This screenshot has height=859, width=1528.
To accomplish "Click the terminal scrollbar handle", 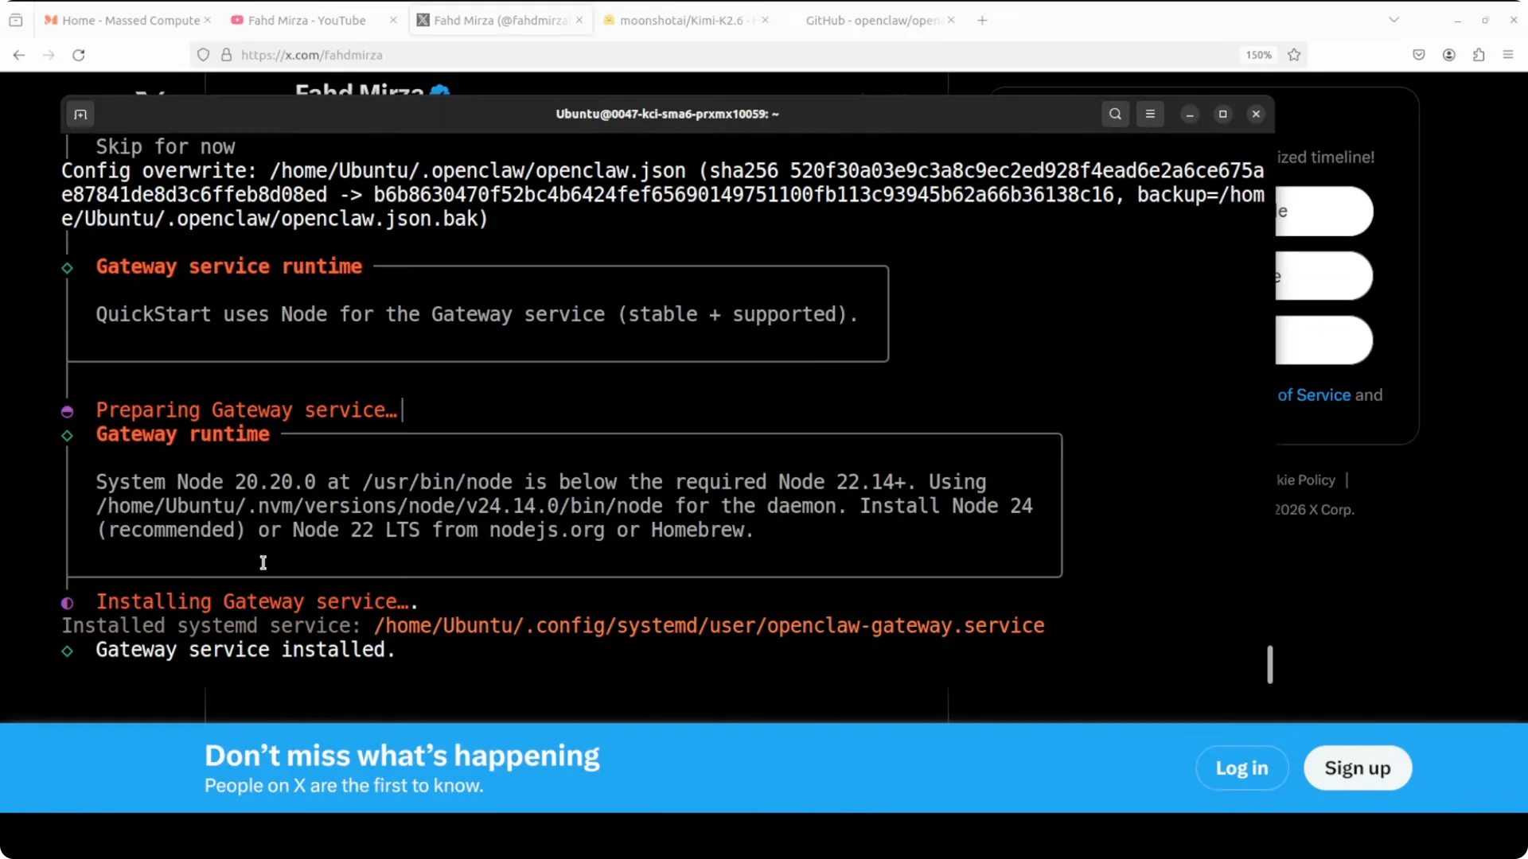I will pyautogui.click(x=1270, y=664).
